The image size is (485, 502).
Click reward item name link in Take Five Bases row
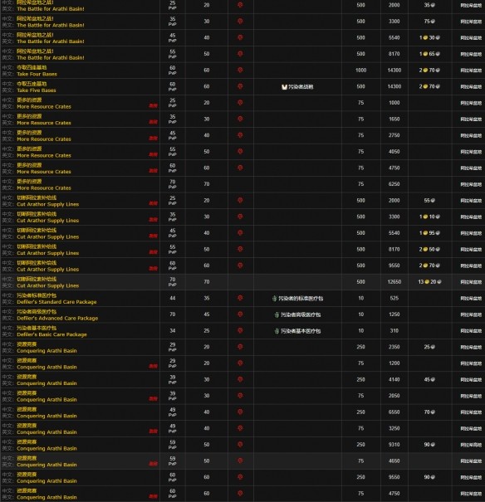301,87
